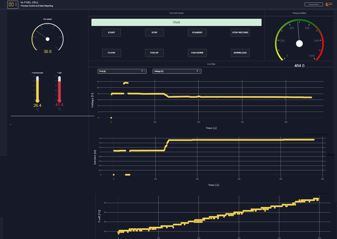Click the red T cell thermometer bulb
Image resolution: width=337 pixels, height=239 pixels.
click(x=59, y=101)
